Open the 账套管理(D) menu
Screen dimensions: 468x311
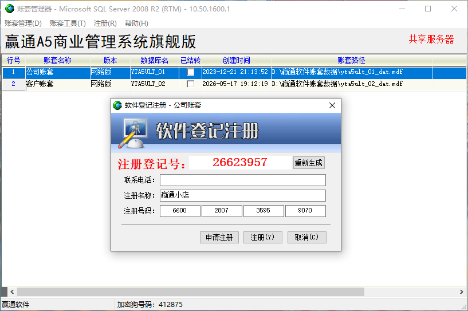[23, 23]
